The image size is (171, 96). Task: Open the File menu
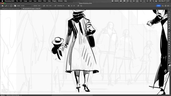pyautogui.click(x=17, y=1)
